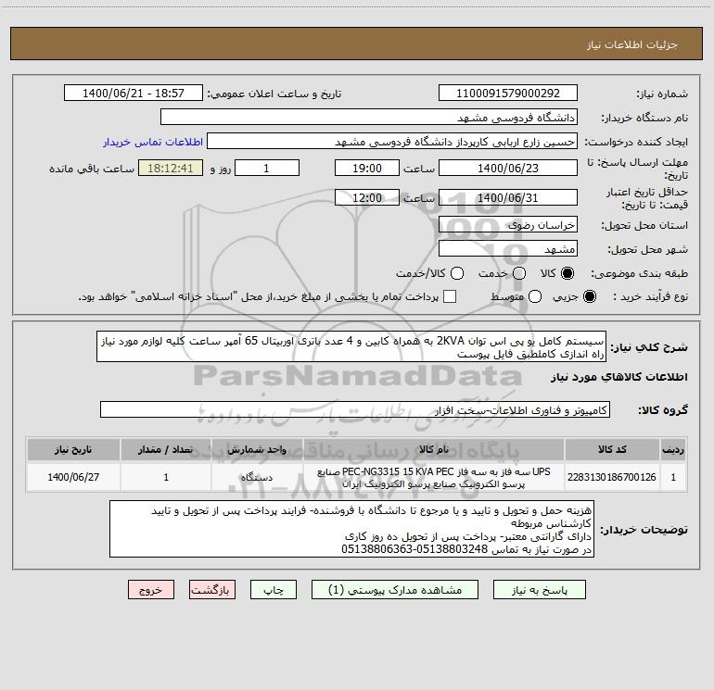714x690 pixels.
Task: Click the need date cell 1400/06/27
Action: pos(73,477)
